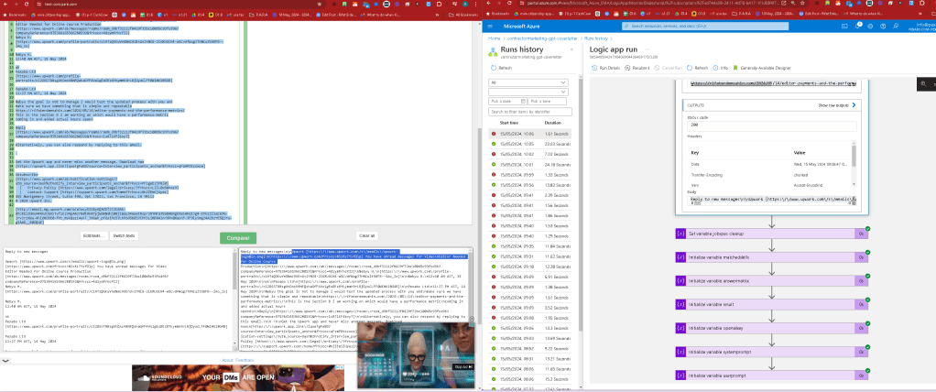Select the Status code value field 200
936x392 pixels.
point(772,126)
